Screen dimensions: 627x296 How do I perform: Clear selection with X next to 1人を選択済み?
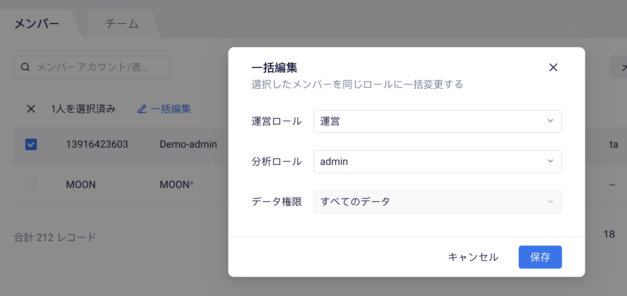tap(31, 109)
